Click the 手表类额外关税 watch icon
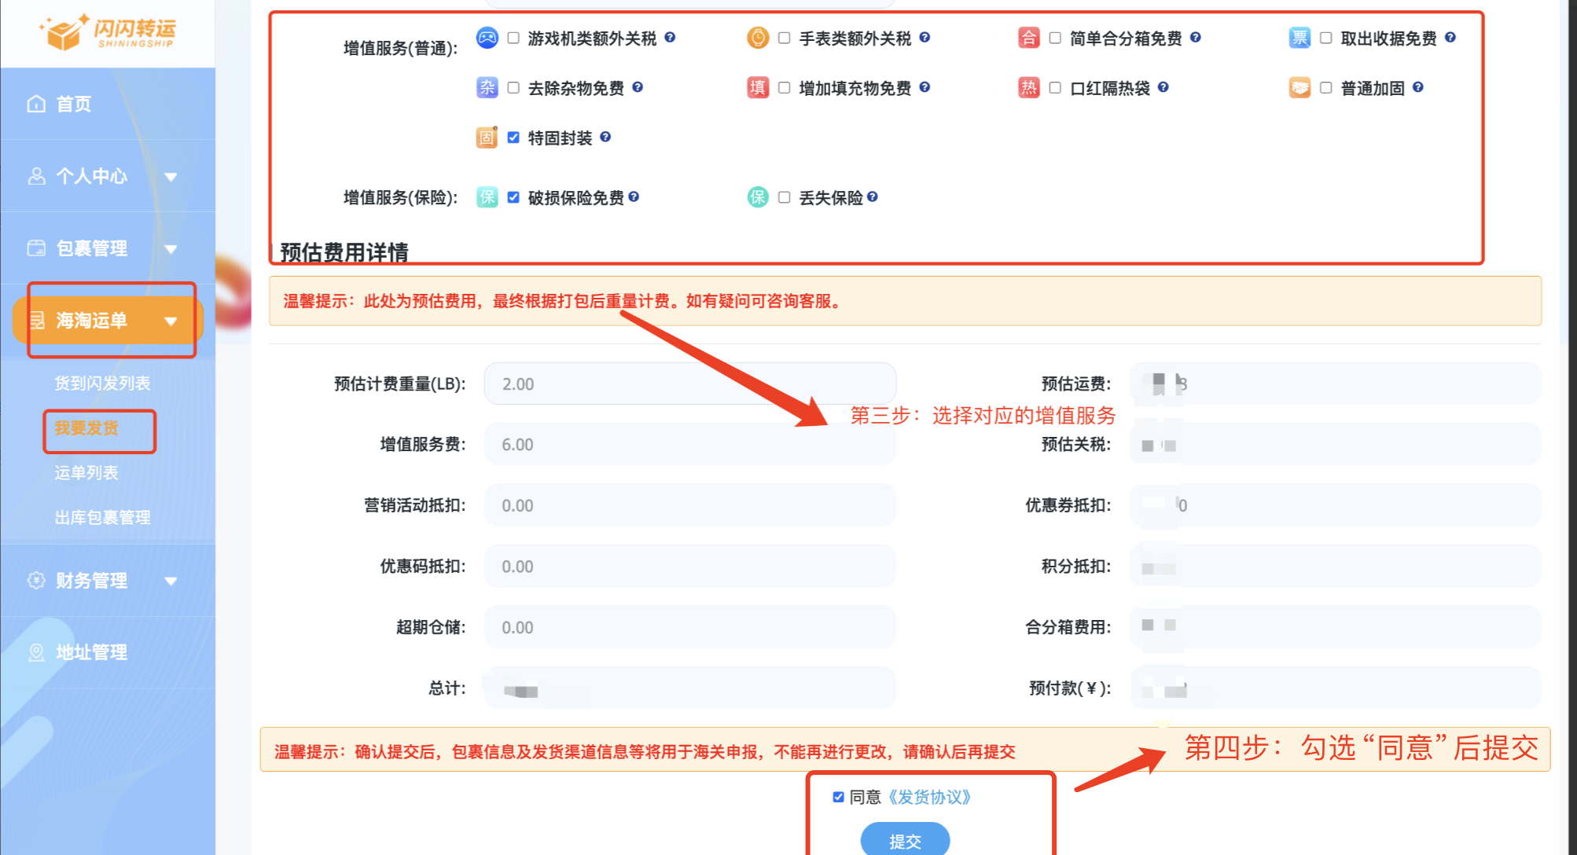This screenshot has height=855, width=1577. (757, 38)
